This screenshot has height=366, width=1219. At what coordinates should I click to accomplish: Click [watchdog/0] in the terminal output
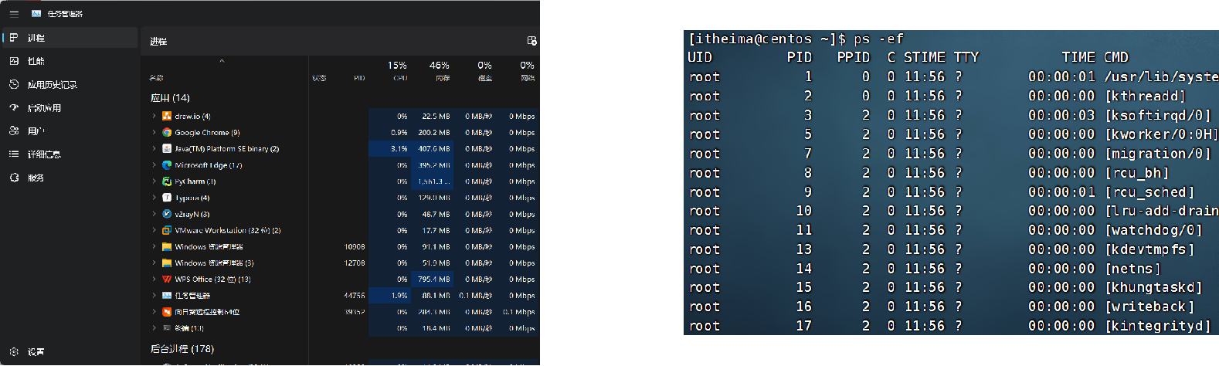1153,230
